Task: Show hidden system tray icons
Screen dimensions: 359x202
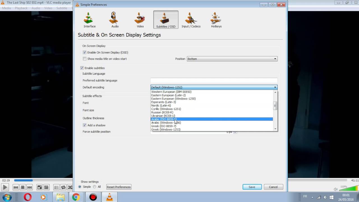Action: [x=312, y=197]
